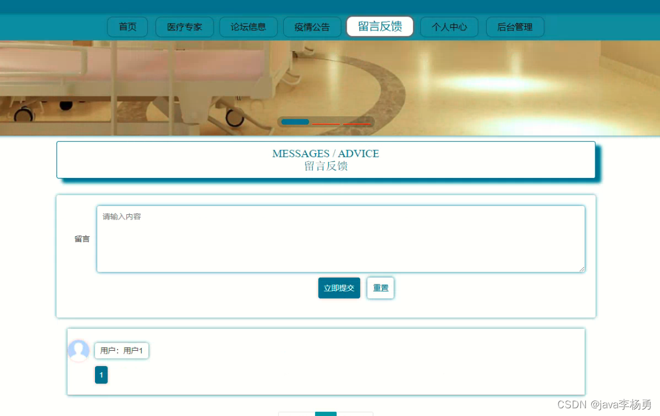Go to 医疗专家 page
The width and height of the screenshot is (660, 416).
(185, 27)
